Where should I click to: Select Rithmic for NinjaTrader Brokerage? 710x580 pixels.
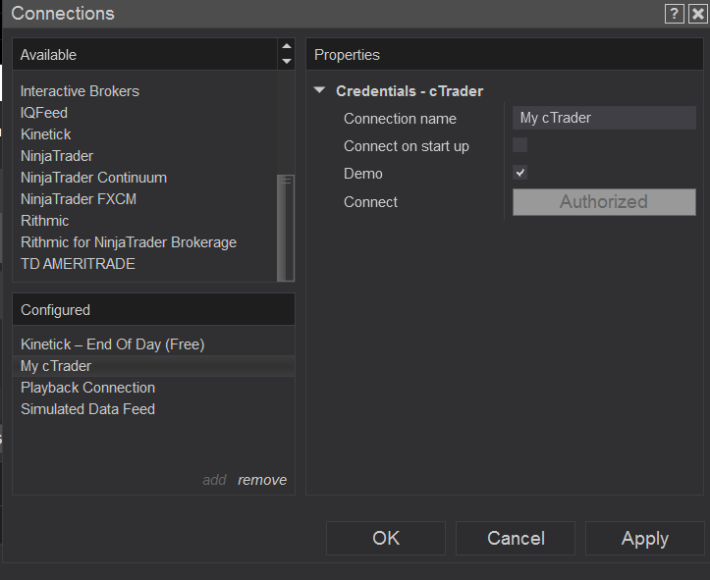click(129, 242)
